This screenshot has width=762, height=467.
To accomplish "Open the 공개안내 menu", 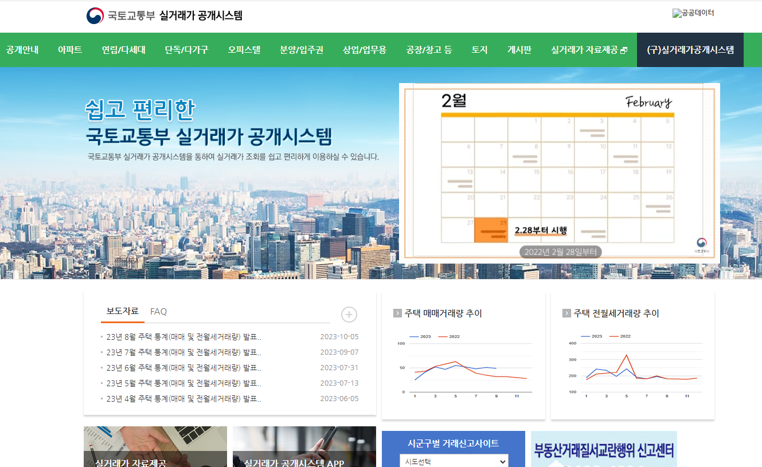I will pos(22,50).
